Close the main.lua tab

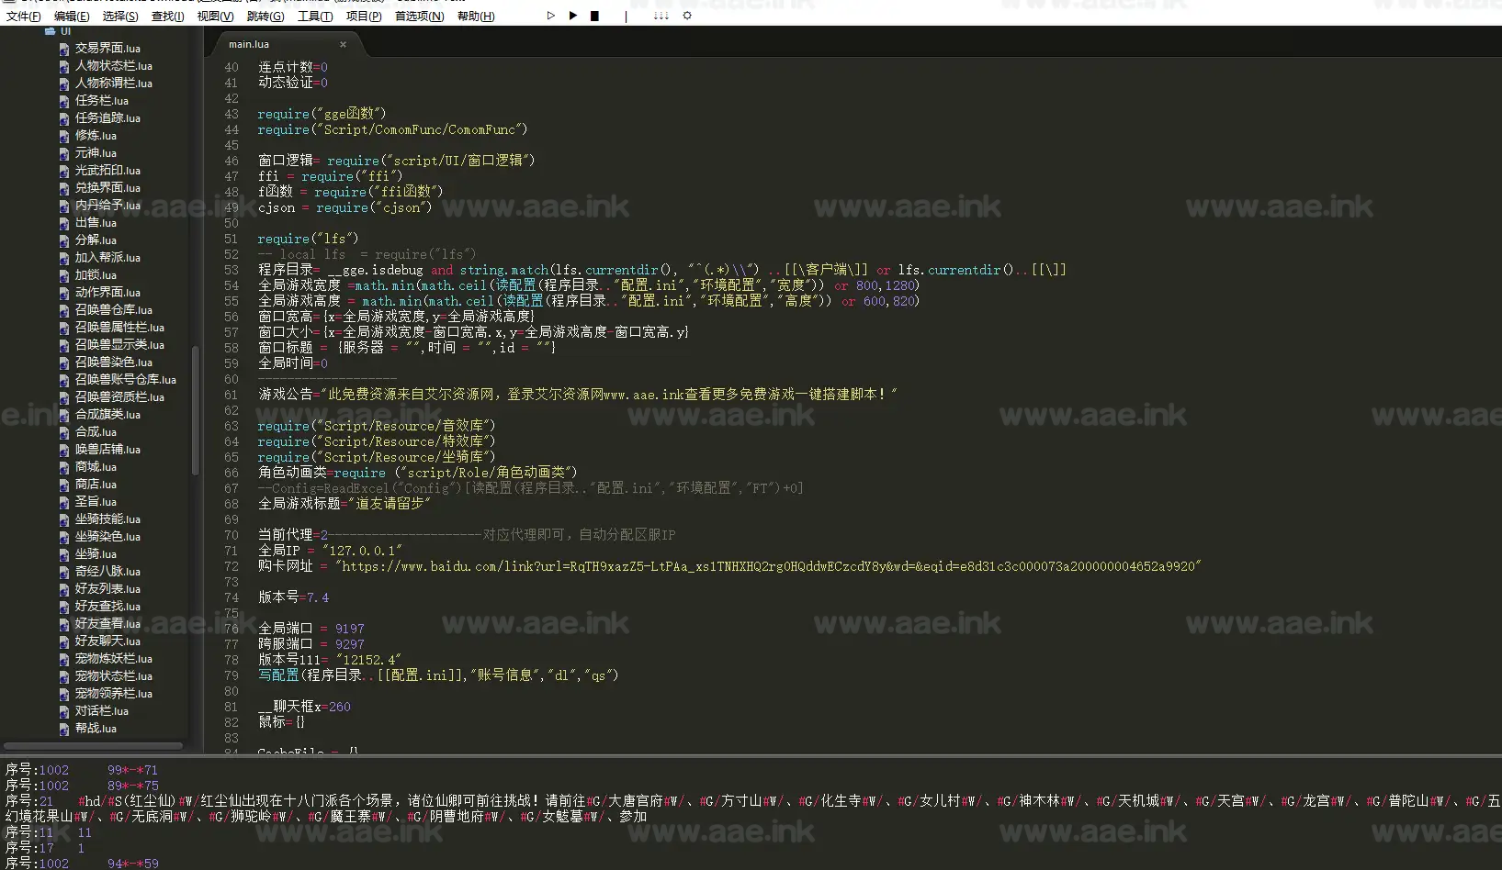point(343,44)
